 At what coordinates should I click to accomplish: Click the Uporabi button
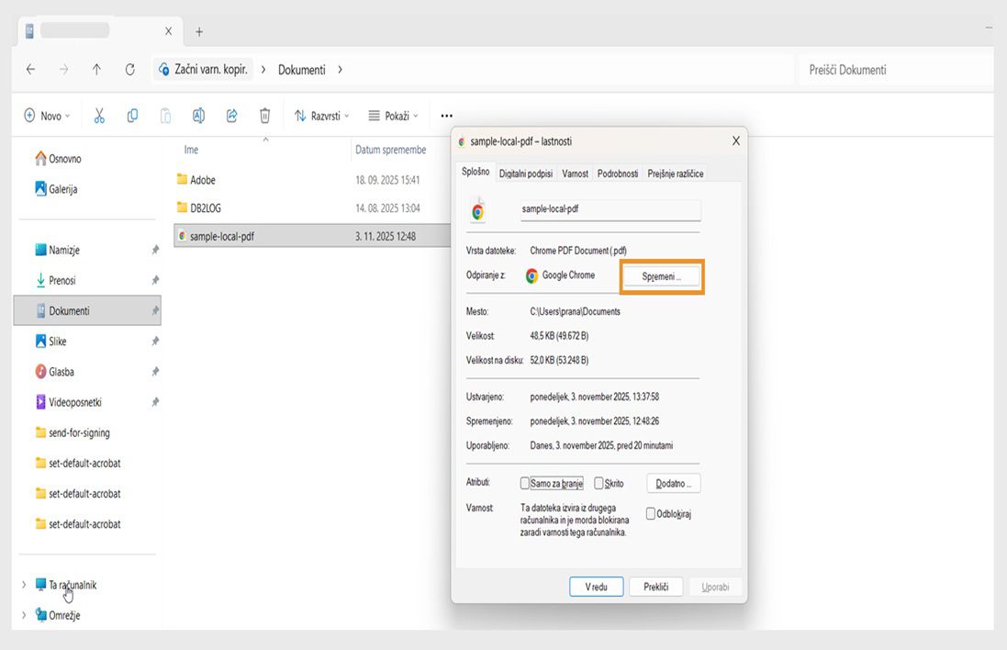click(715, 587)
